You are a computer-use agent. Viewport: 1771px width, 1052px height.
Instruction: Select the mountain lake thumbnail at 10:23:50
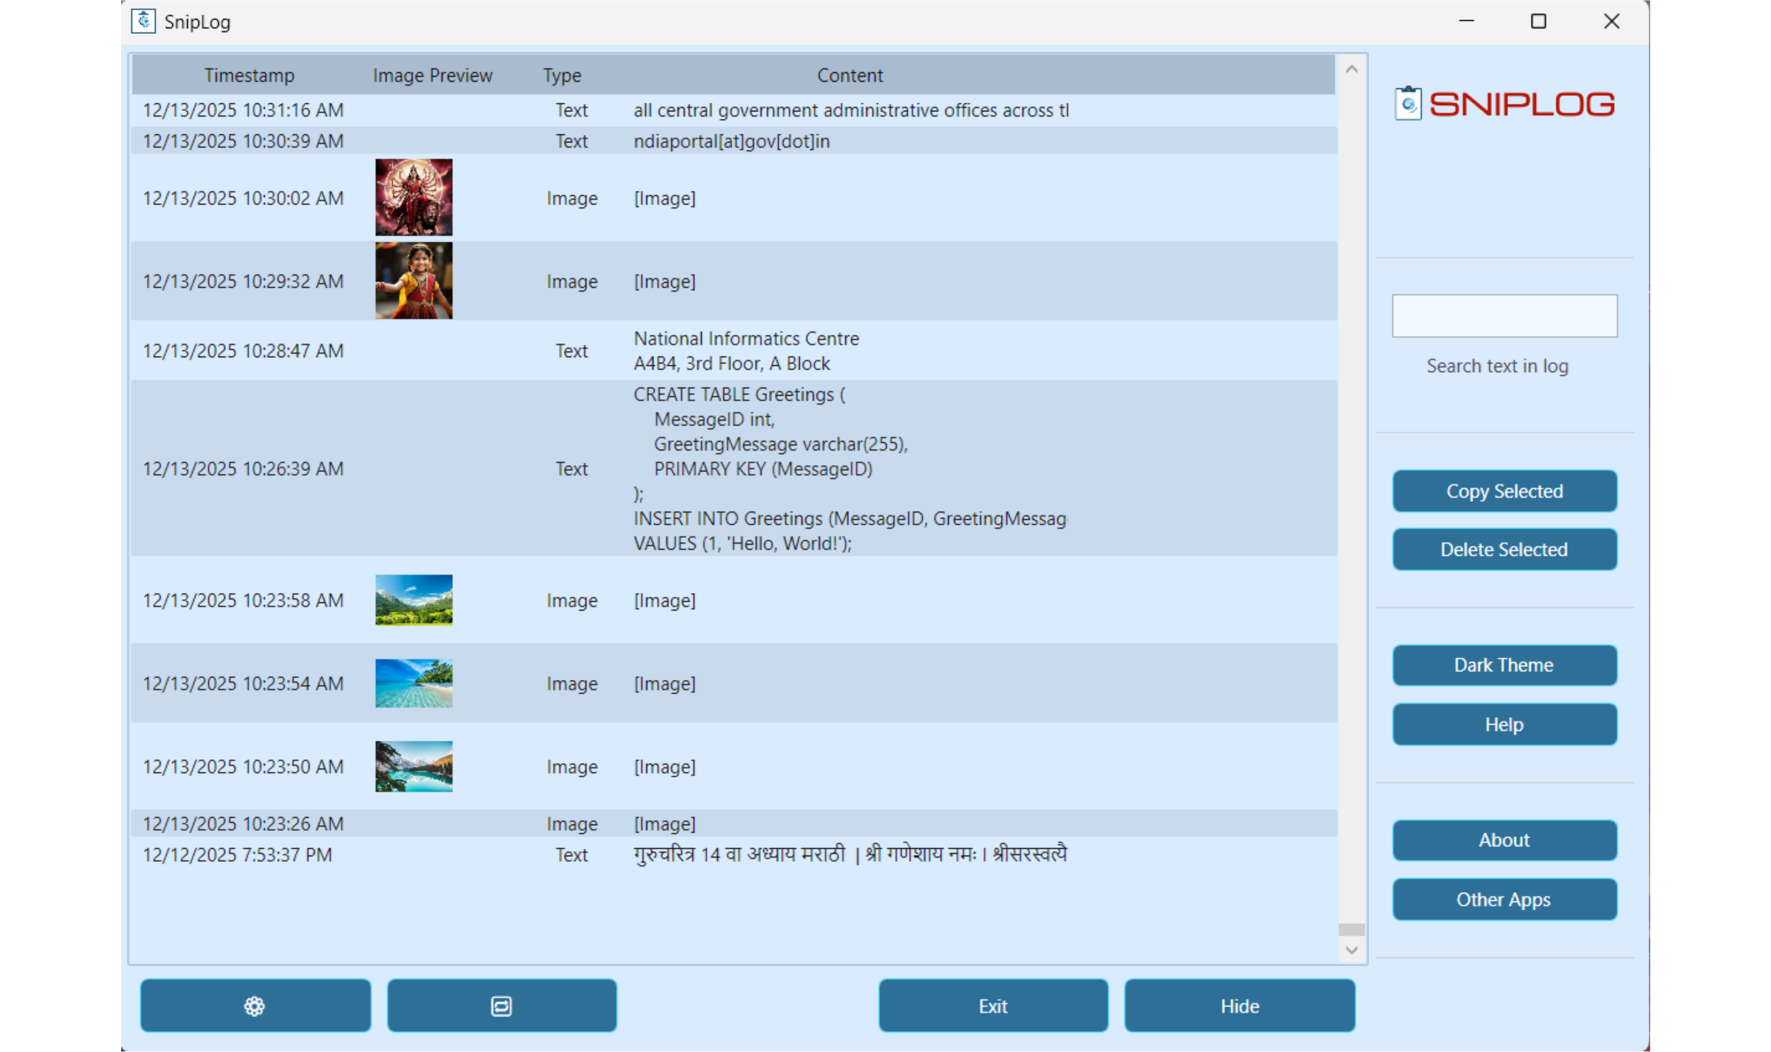(x=414, y=766)
